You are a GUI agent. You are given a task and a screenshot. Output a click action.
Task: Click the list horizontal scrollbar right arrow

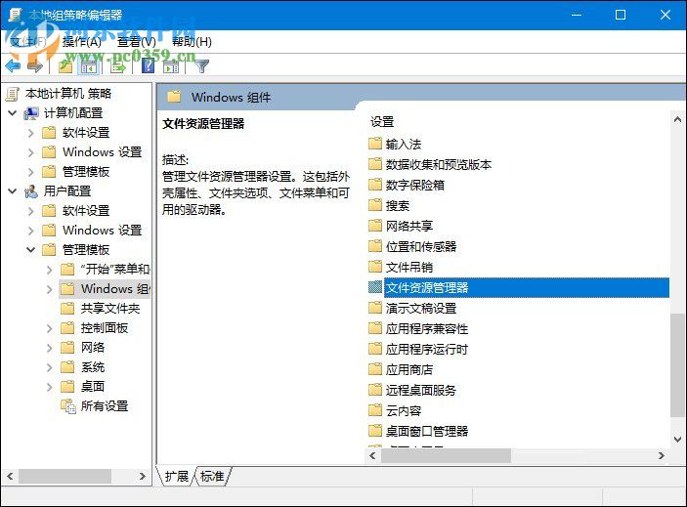(x=662, y=456)
